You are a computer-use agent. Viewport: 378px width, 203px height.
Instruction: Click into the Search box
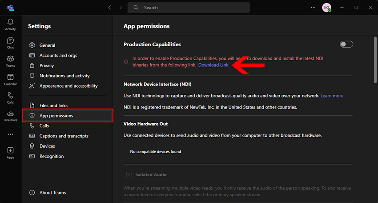[189, 8]
